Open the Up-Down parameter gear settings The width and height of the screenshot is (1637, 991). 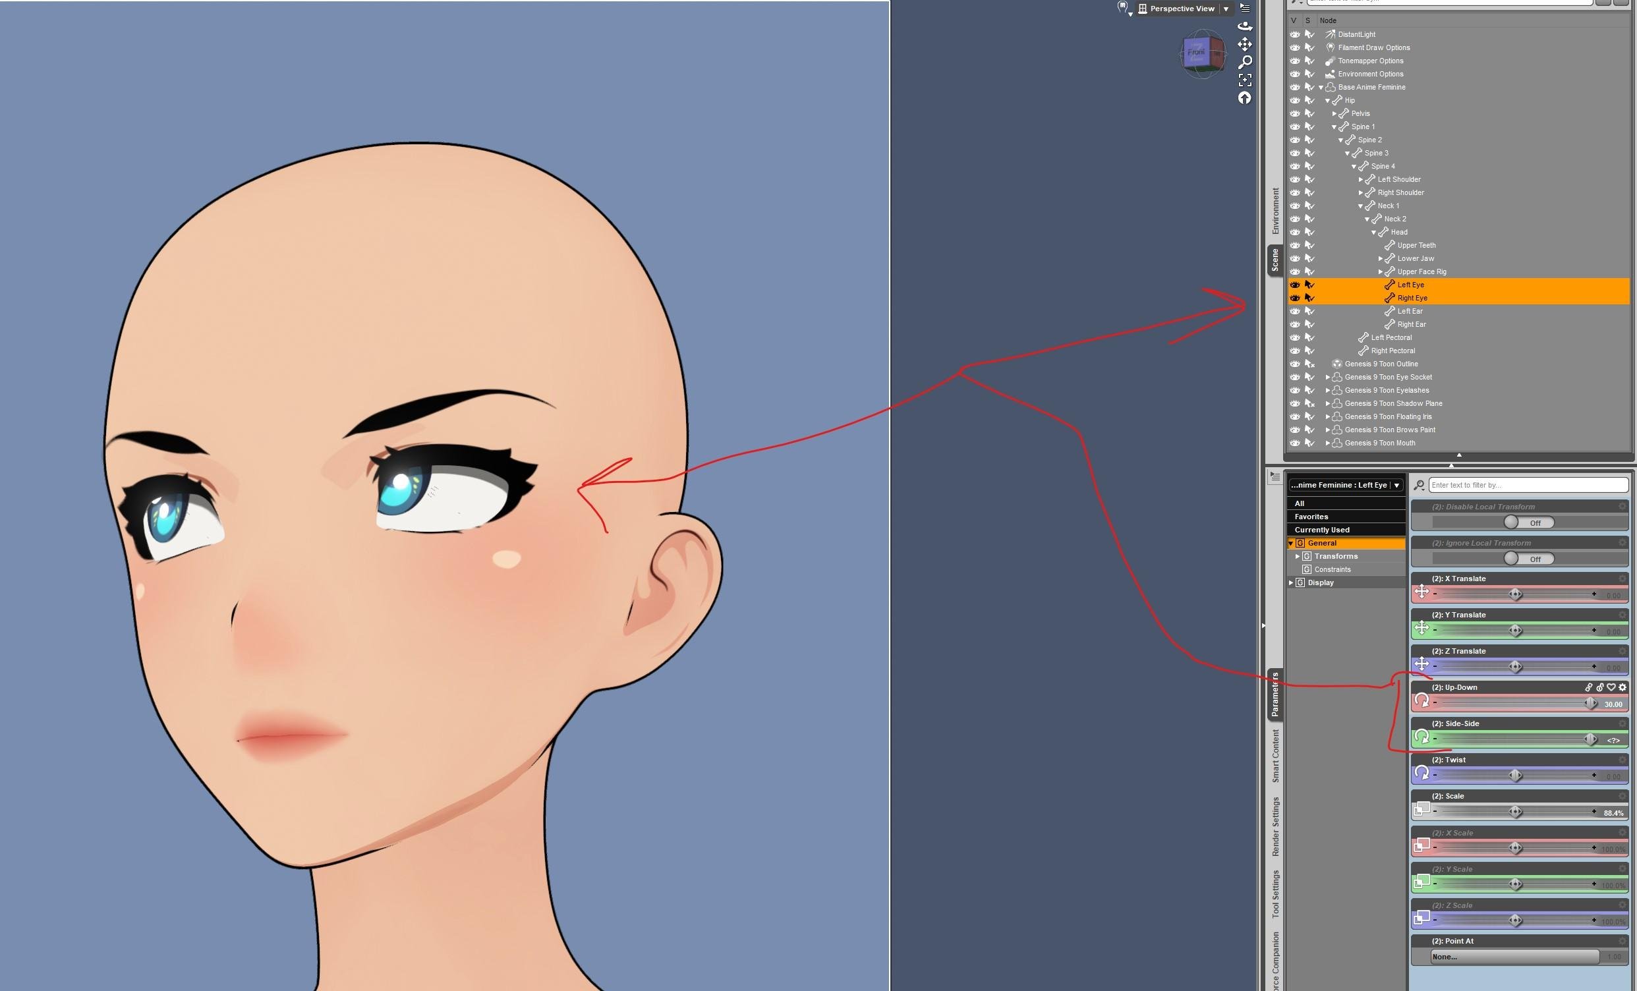[x=1623, y=687]
